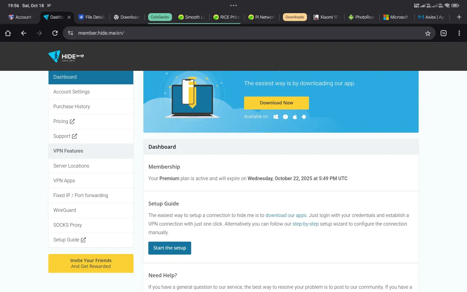The width and height of the screenshot is (467, 292).
Task: Open site info icon left of the URL
Action: [71, 33]
